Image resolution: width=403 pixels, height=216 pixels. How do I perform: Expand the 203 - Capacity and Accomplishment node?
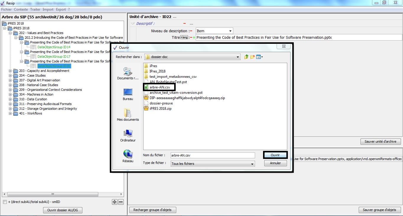(10, 71)
